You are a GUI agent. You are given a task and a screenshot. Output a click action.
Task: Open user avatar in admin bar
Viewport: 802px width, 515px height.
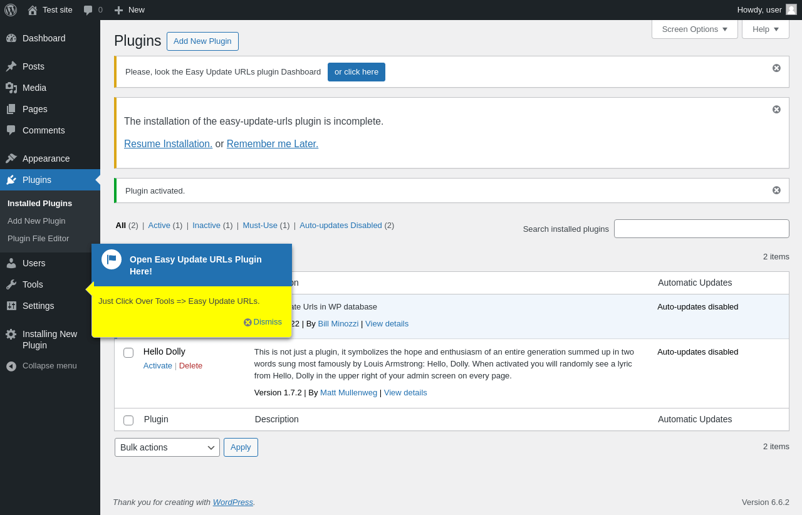[791, 9]
